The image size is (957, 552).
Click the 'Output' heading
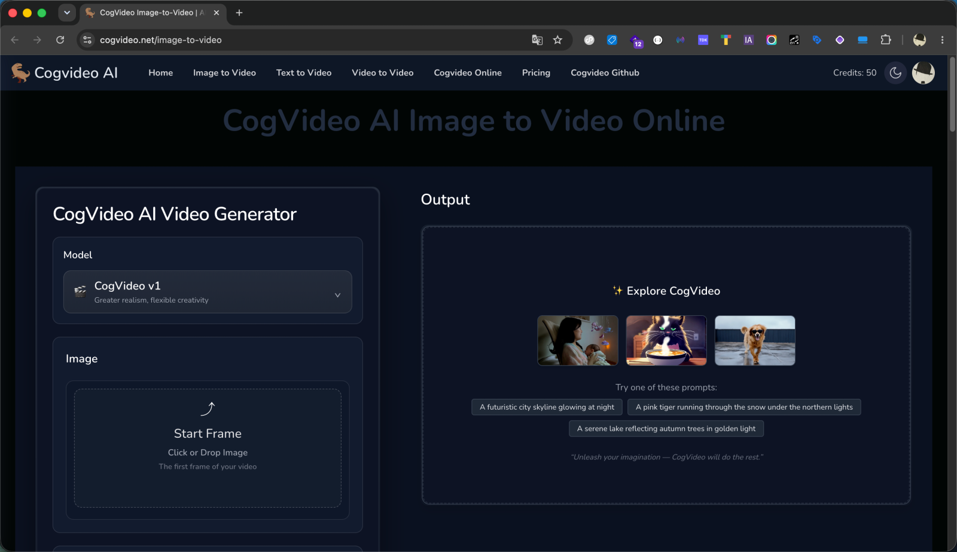tap(446, 200)
